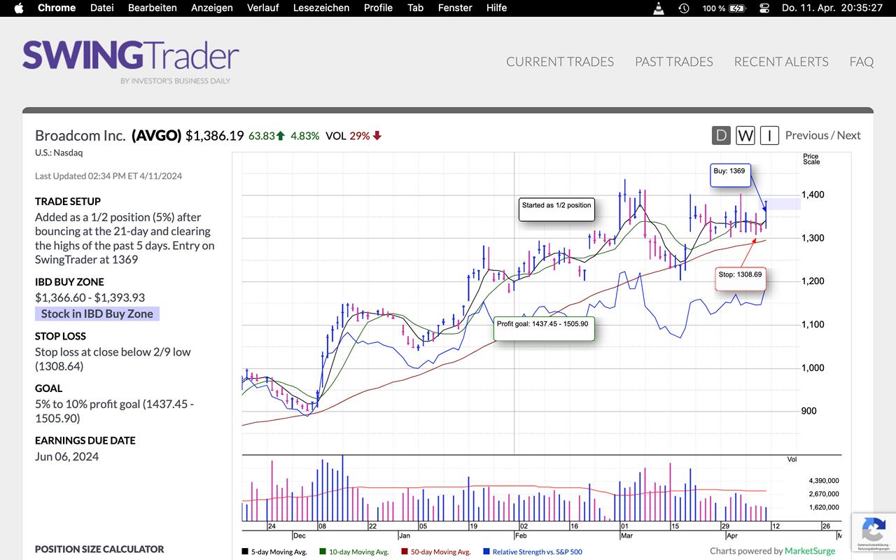Open Control Center from the menu bar
Image resolution: width=896 pixels, height=560 pixels.
764,8
